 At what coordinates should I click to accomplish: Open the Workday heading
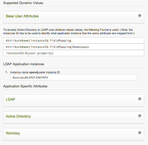pos(13,133)
